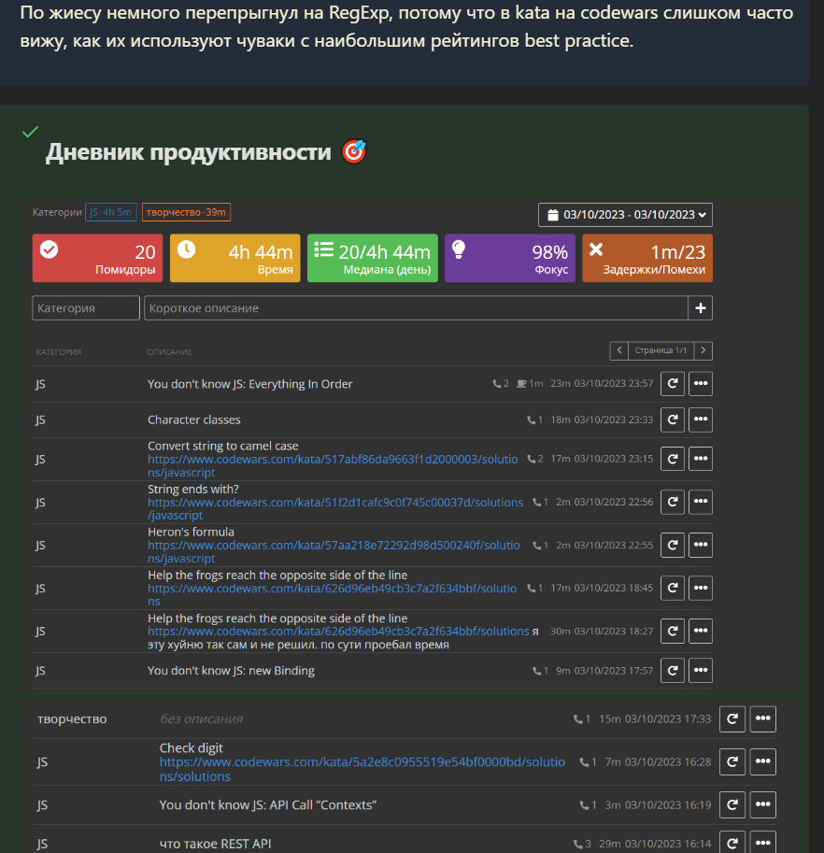Open options for 'Convert string to camel case'
The height and width of the screenshot is (853, 824).
pyautogui.click(x=701, y=459)
